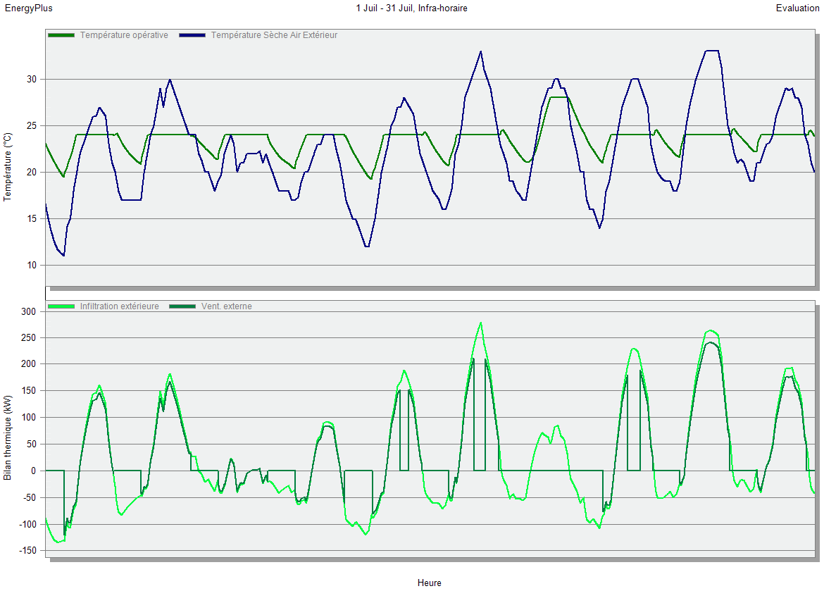
Task: Click the 250 tick on heat balance axis
Action: [x=28, y=337]
